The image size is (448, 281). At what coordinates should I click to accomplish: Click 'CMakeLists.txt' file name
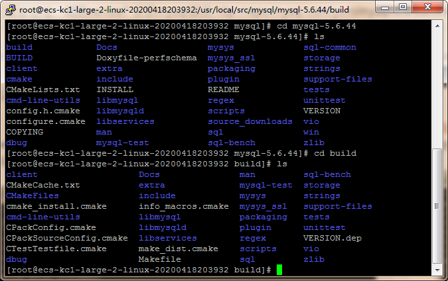click(43, 89)
